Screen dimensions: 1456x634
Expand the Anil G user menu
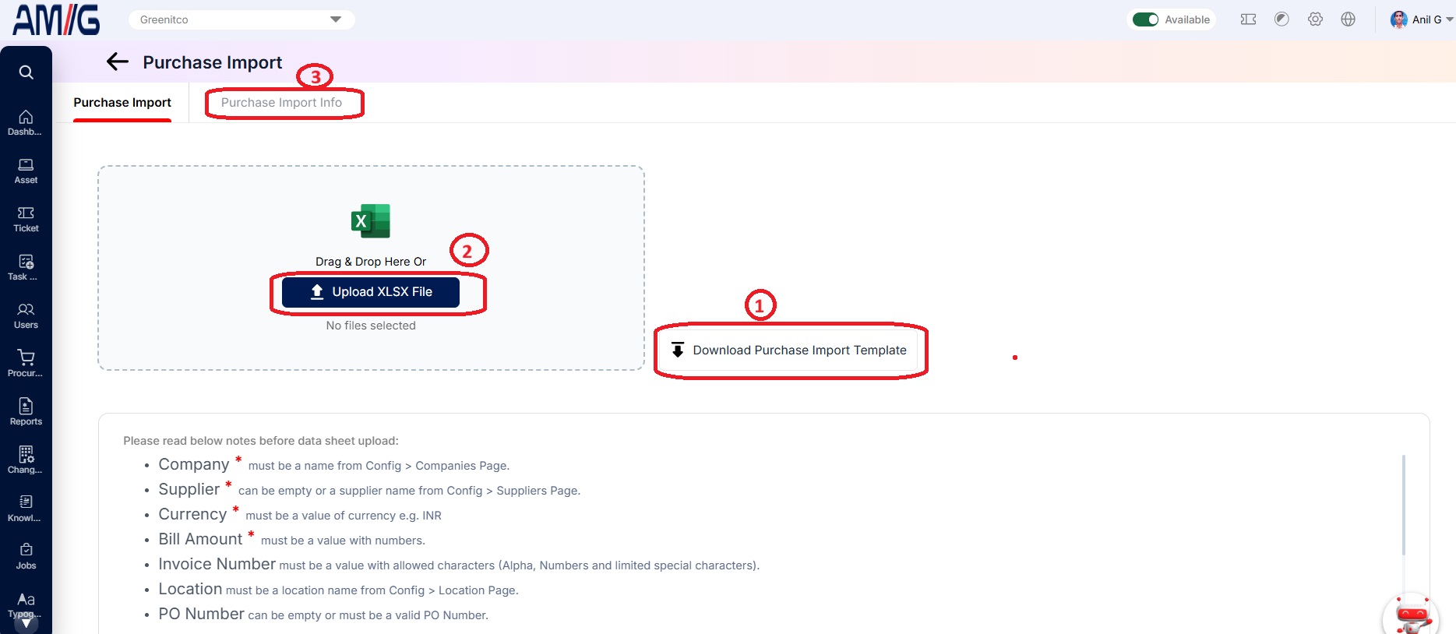tap(1449, 19)
